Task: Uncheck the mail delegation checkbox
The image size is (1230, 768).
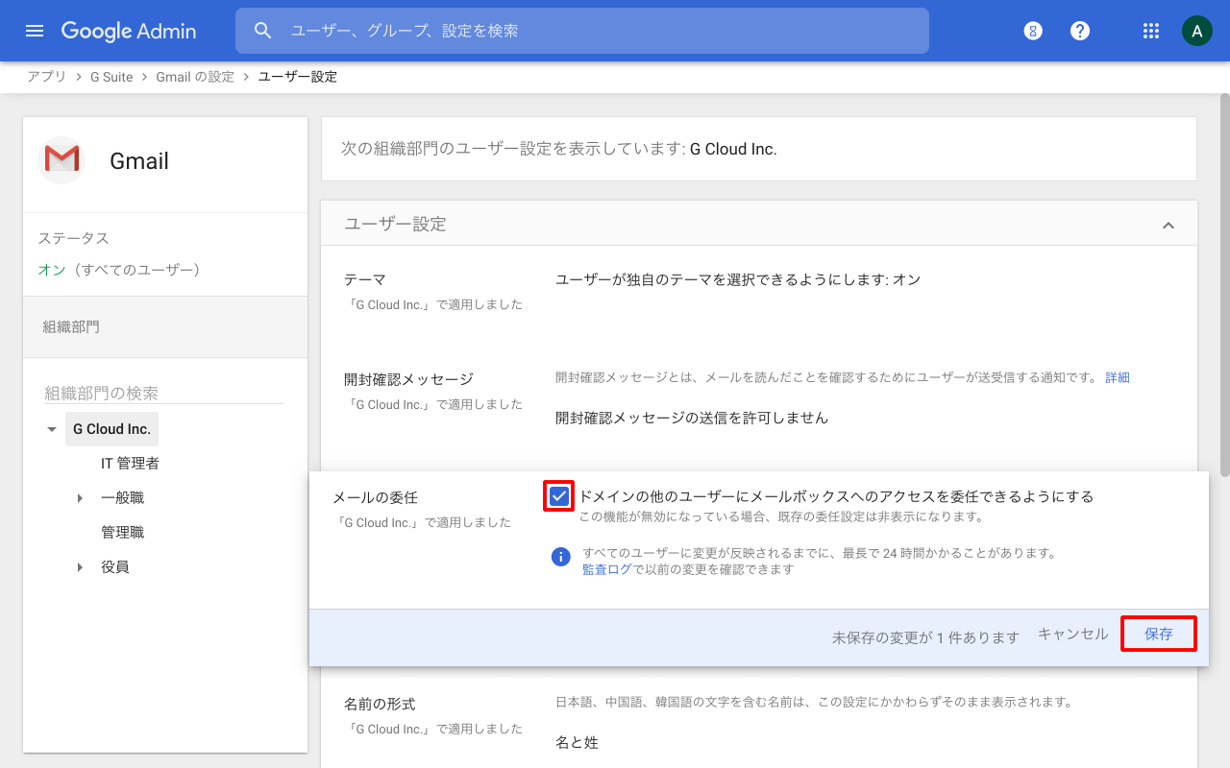Action: (x=559, y=496)
